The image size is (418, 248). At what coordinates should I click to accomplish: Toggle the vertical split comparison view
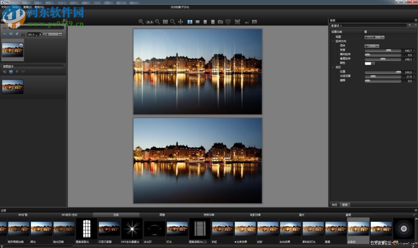point(198,22)
